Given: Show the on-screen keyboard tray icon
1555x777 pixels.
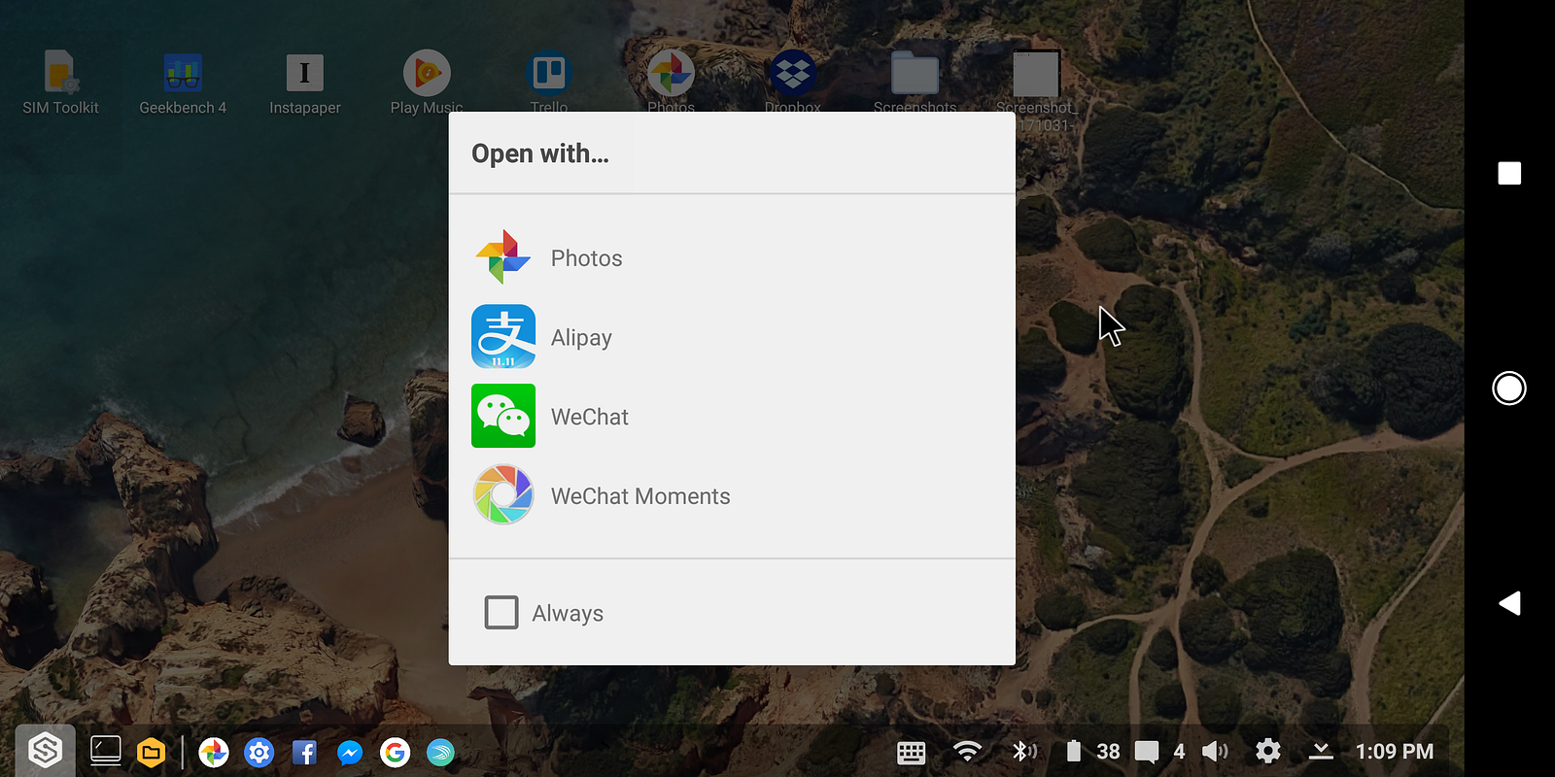Looking at the screenshot, I should [911, 752].
